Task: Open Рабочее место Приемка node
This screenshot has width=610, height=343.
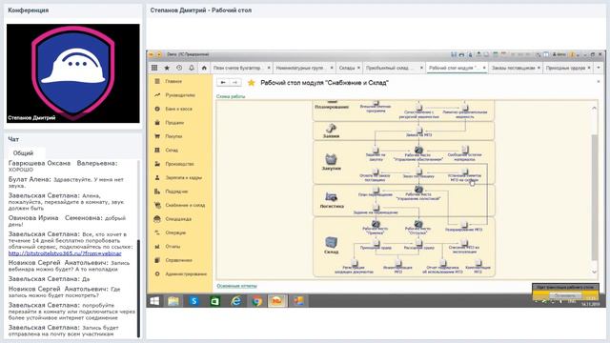Action: (376, 227)
